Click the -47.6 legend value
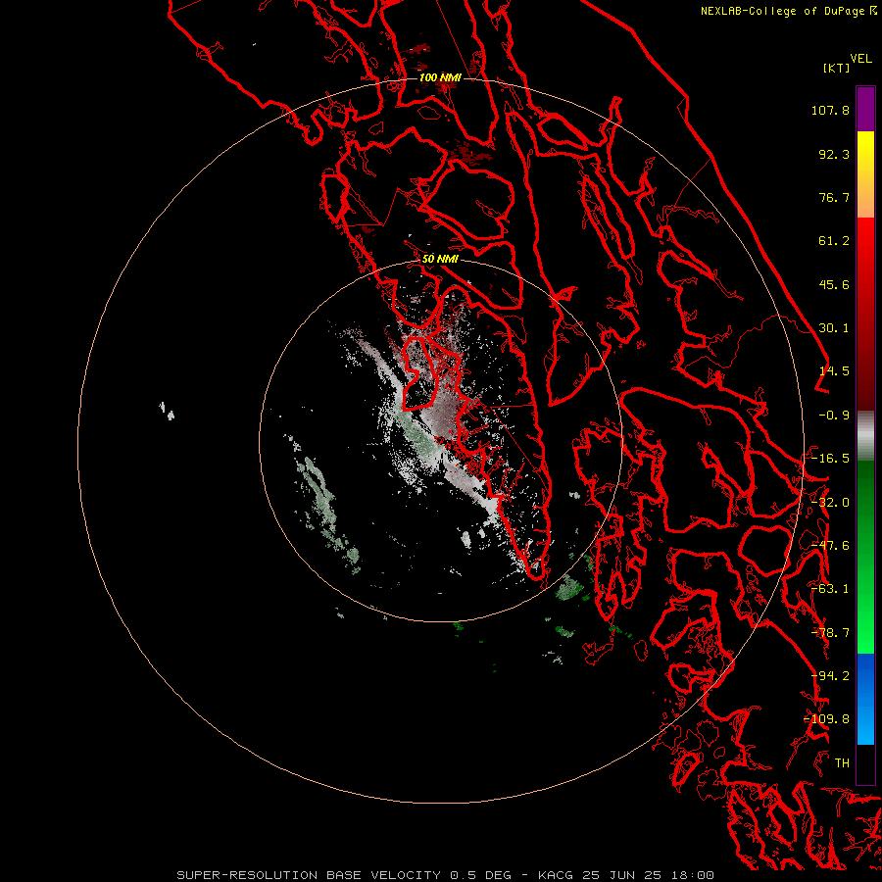Viewport: 882px width, 882px height. click(x=830, y=546)
